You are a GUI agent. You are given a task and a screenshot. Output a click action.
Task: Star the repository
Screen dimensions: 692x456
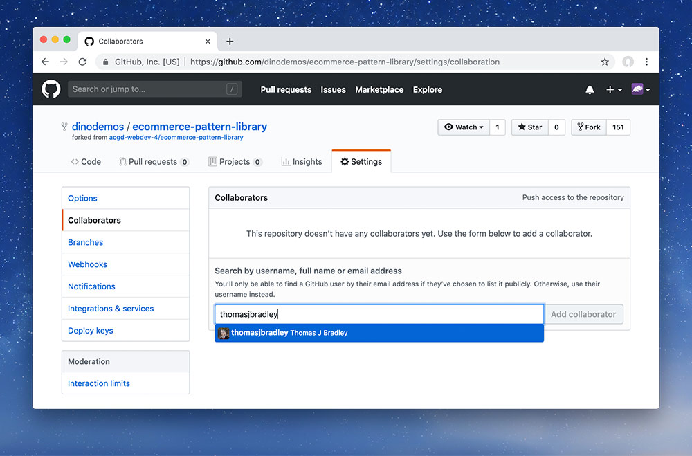coord(529,127)
